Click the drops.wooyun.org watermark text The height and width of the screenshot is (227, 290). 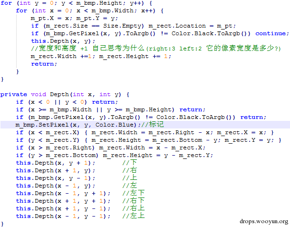point(262,221)
